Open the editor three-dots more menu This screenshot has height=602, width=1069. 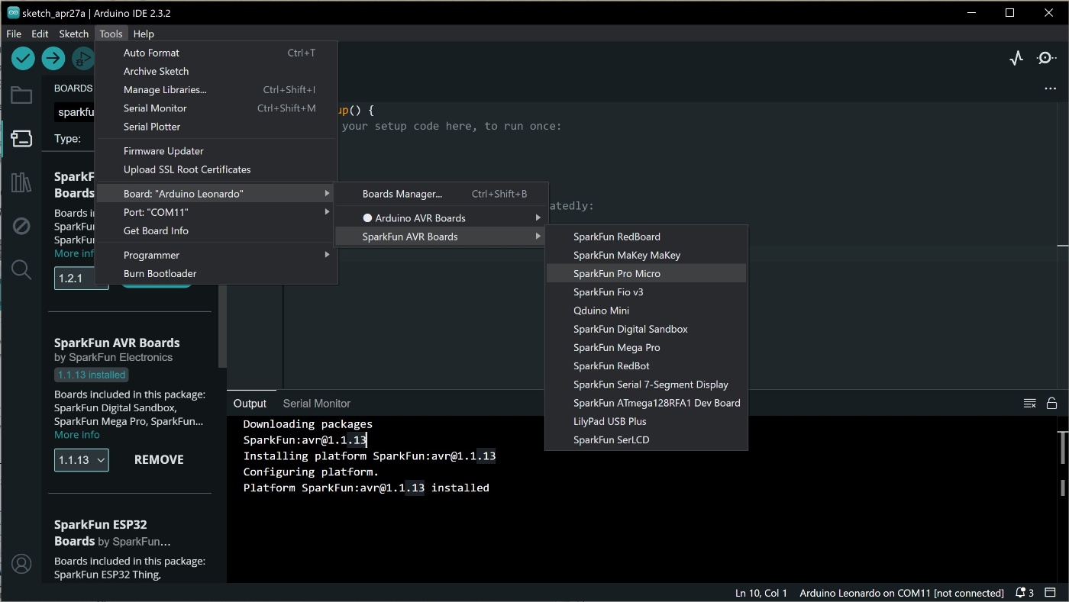[x=1050, y=89]
